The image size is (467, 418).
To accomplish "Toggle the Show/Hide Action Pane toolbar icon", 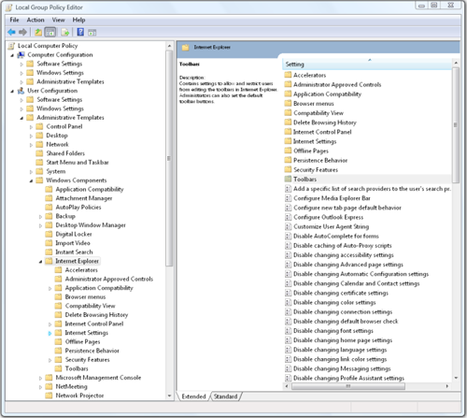I will pyautogui.click(x=92, y=32).
